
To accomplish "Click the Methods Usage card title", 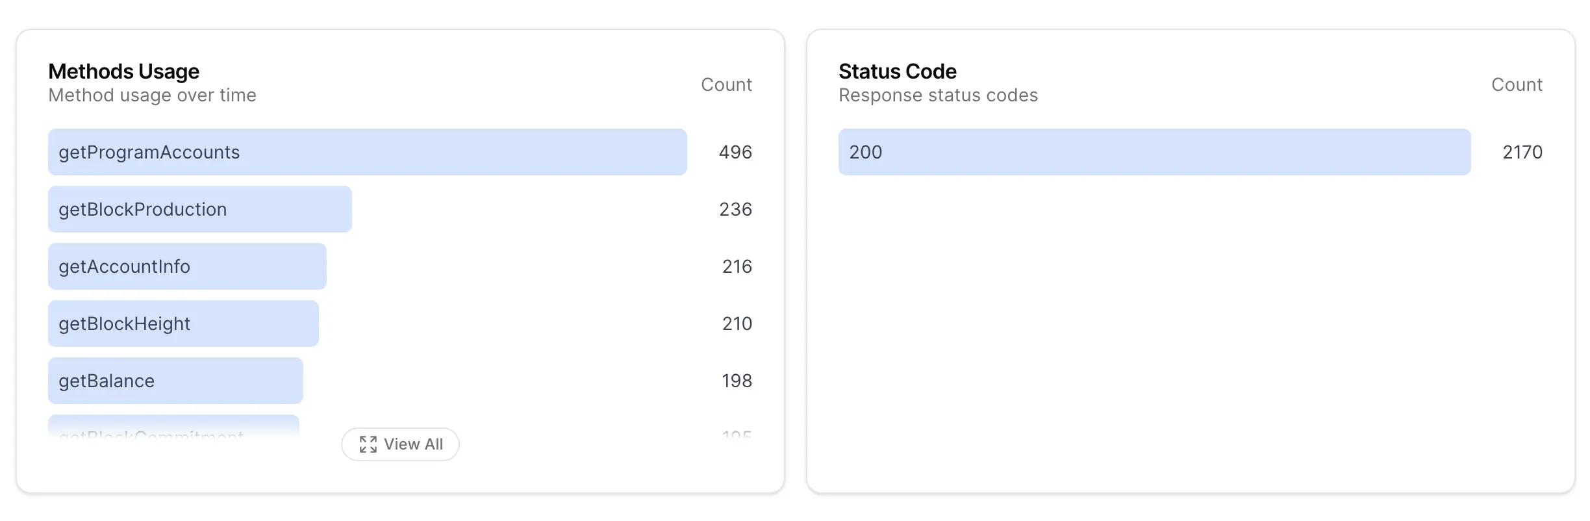I will coord(124,71).
